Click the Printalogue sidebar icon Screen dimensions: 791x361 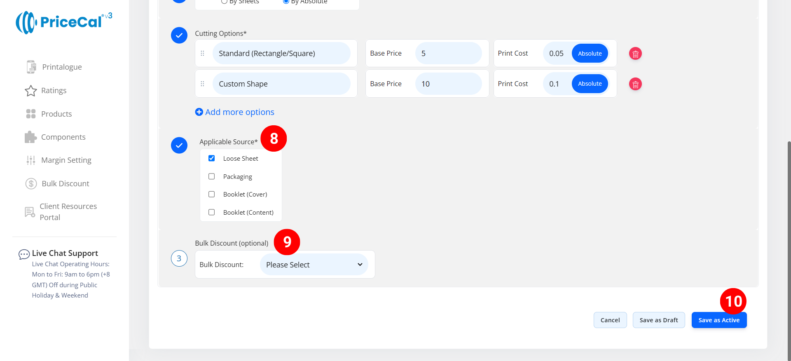pos(31,67)
